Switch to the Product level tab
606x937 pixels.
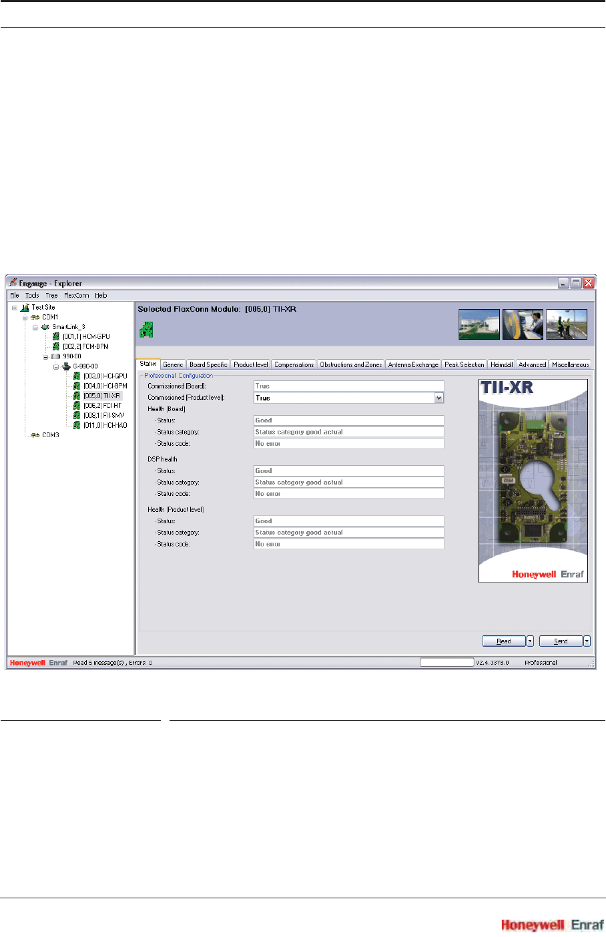coord(251,364)
